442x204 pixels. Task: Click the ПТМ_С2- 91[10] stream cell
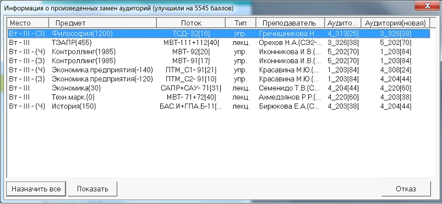point(191,79)
